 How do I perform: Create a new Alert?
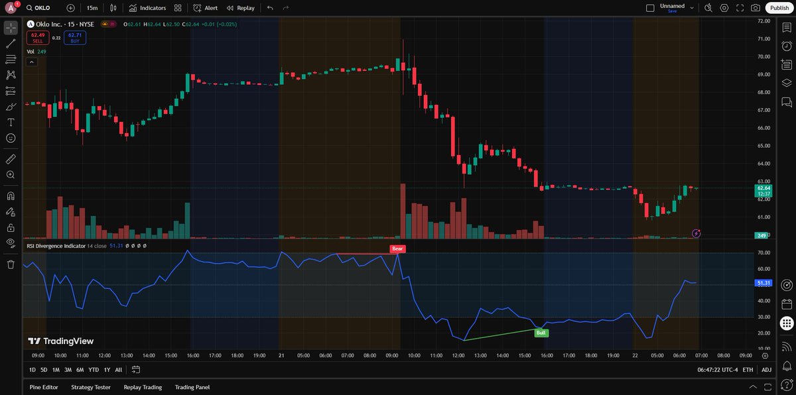coord(206,8)
